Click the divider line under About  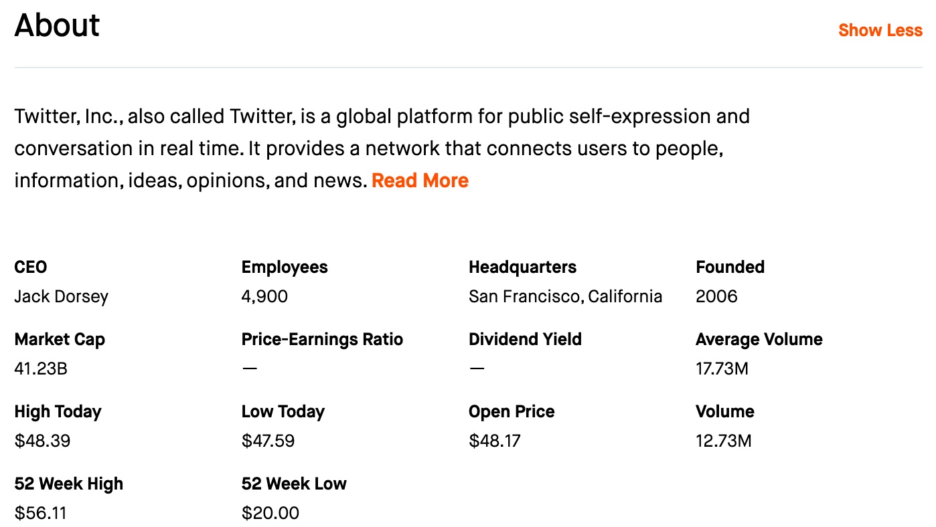[468, 68]
